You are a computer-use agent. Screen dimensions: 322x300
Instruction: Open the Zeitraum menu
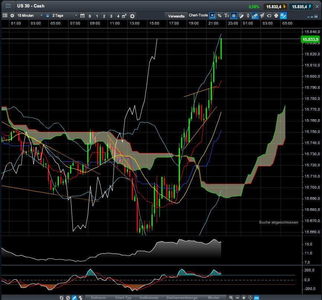(x=98, y=298)
